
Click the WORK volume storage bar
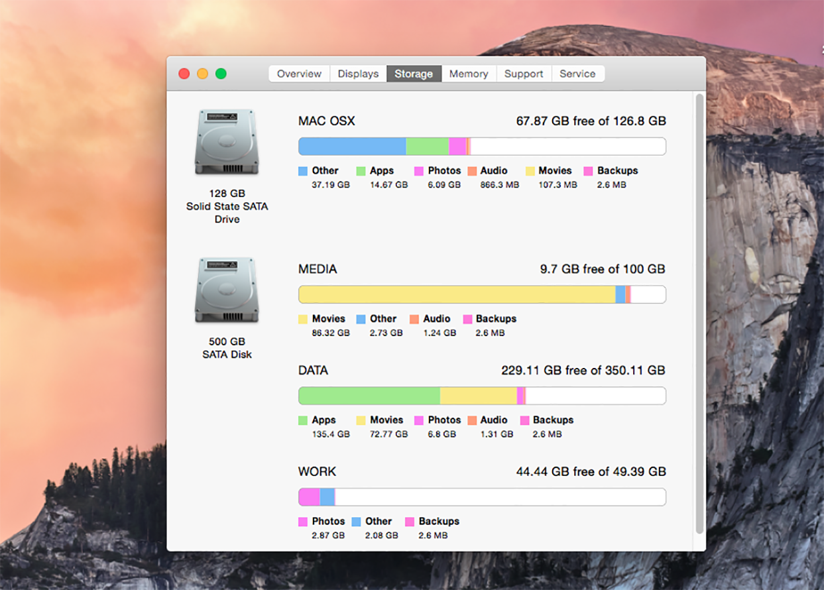pos(482,497)
